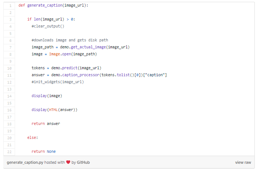Click the get_actual_image method call
The image size is (278, 181).
(88, 47)
